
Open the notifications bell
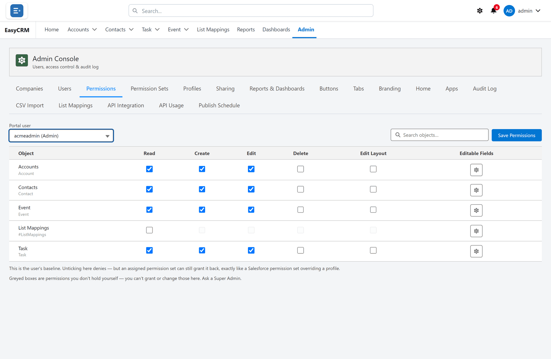click(494, 11)
